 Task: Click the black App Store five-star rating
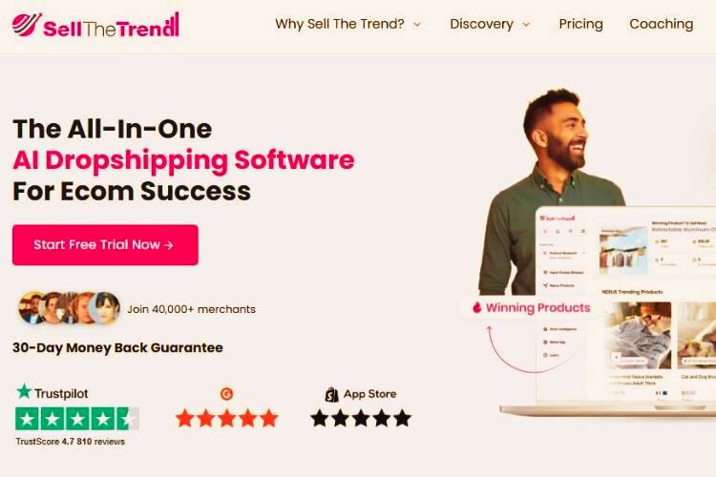click(361, 418)
